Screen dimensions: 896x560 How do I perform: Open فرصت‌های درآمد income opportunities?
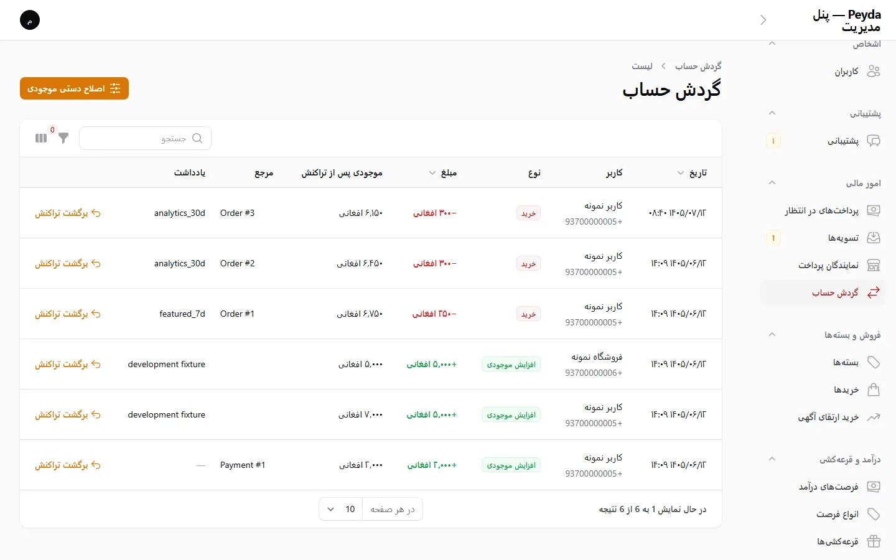tap(823, 487)
